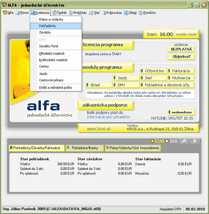Open the Číselník menu
This screenshot has width=209, height=214.
coord(59,13)
